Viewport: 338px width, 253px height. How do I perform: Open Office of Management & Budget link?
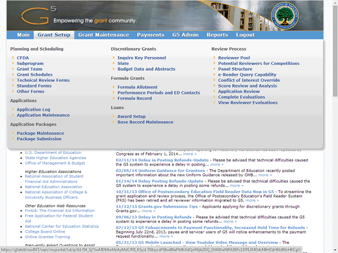point(55,163)
